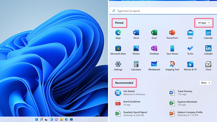This screenshot has height=122, width=217.
Task: Open the Settings gear app
Action: coord(118,66)
